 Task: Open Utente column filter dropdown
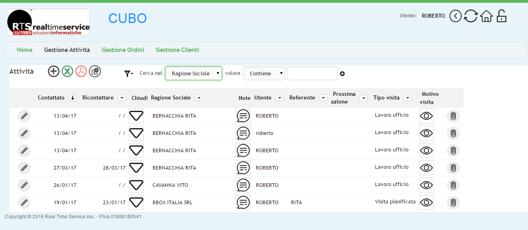[x=280, y=97]
